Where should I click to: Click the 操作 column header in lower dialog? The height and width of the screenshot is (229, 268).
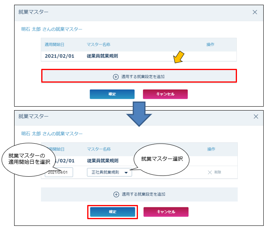click(211, 149)
